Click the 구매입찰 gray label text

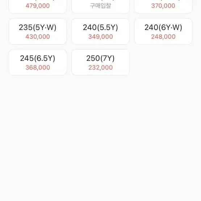click(100, 6)
